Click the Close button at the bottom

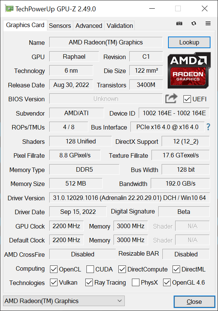194,302
